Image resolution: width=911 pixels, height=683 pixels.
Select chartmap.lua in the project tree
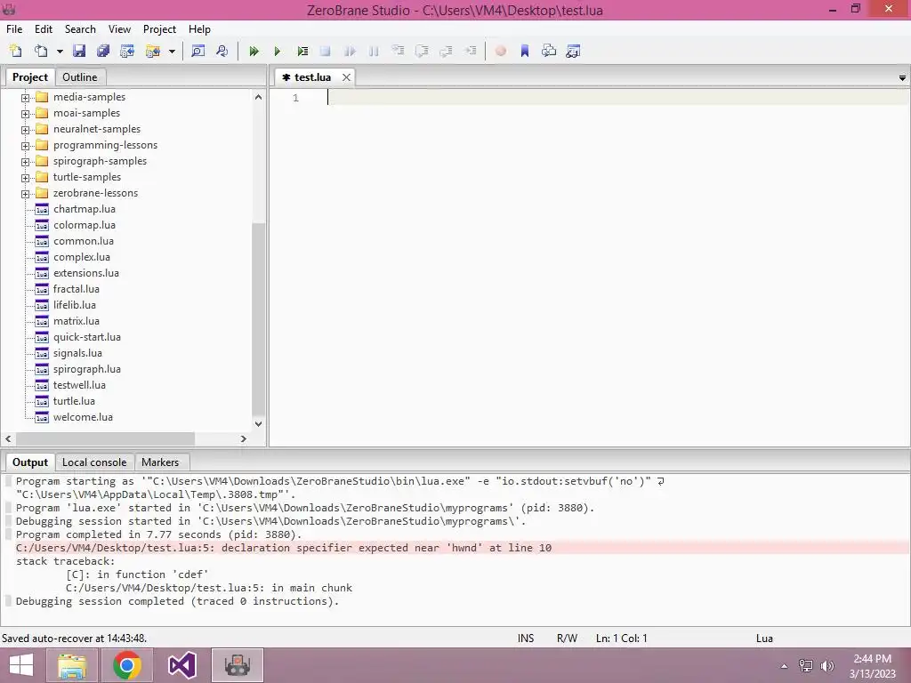click(85, 209)
